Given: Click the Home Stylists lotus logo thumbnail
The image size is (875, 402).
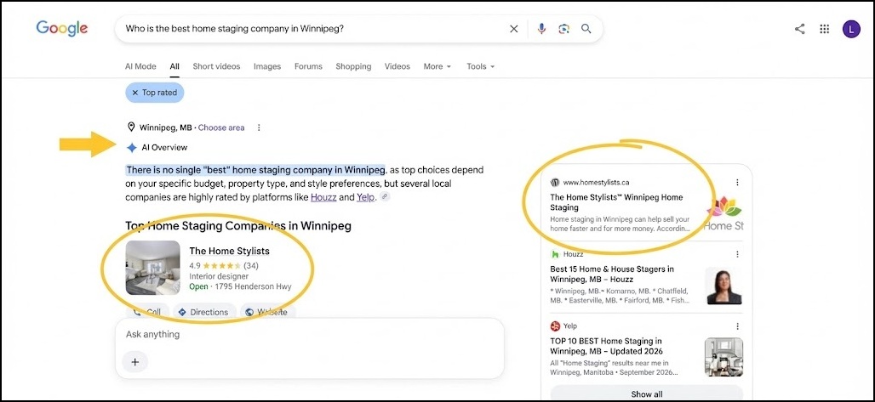Looking at the screenshot, I should tap(724, 214).
